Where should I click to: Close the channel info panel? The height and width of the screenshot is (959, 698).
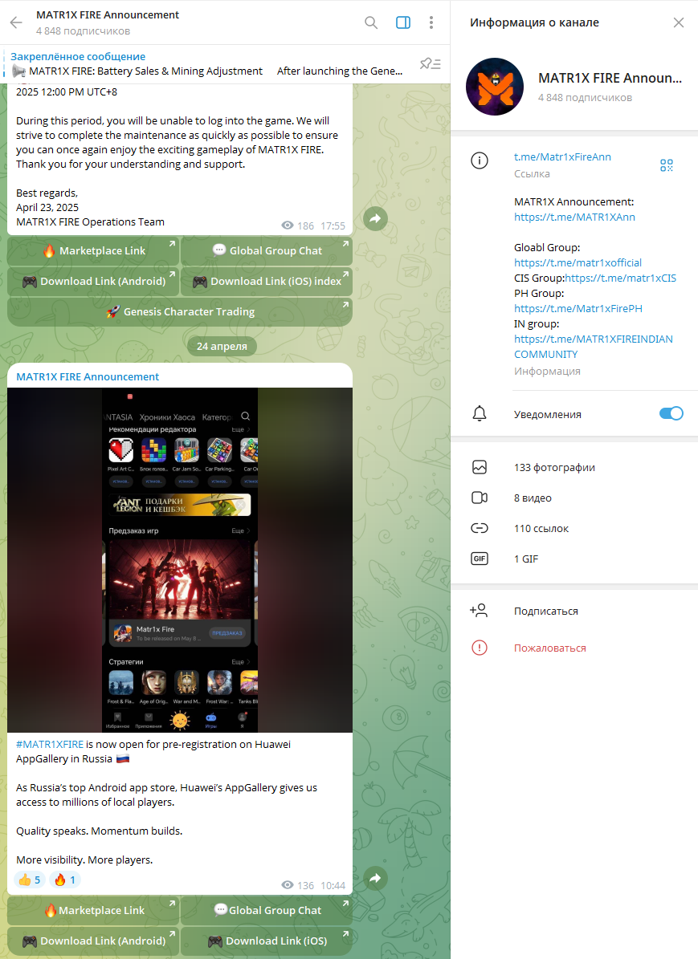pyautogui.click(x=679, y=22)
